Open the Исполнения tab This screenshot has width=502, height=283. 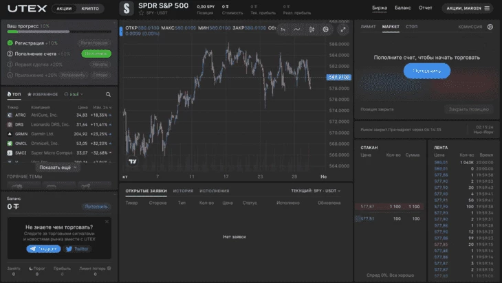point(214,191)
